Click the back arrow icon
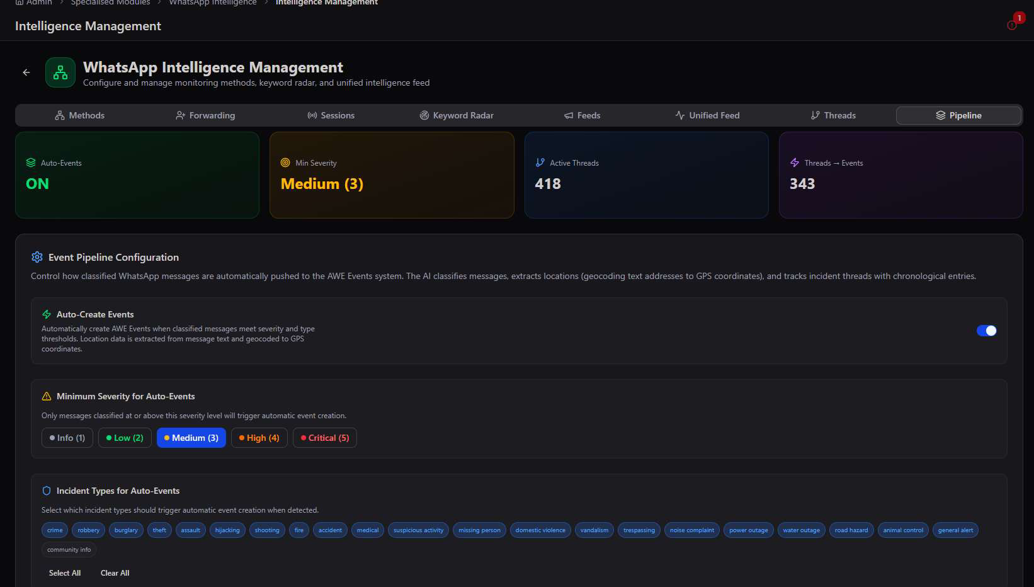The height and width of the screenshot is (587, 1034). pyautogui.click(x=26, y=72)
